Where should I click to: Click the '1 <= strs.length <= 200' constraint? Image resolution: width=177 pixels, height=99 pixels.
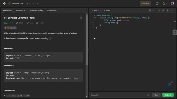[18, 96]
